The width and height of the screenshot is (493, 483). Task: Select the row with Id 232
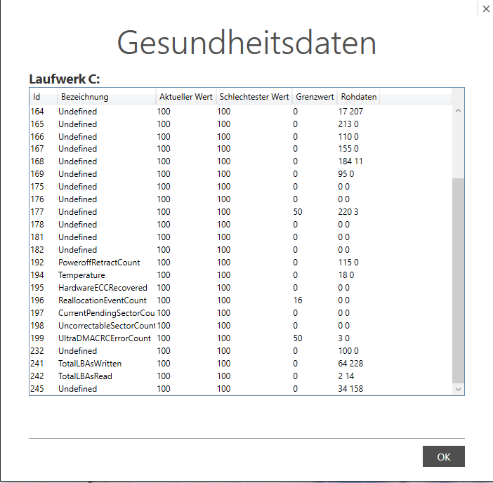[x=240, y=351]
